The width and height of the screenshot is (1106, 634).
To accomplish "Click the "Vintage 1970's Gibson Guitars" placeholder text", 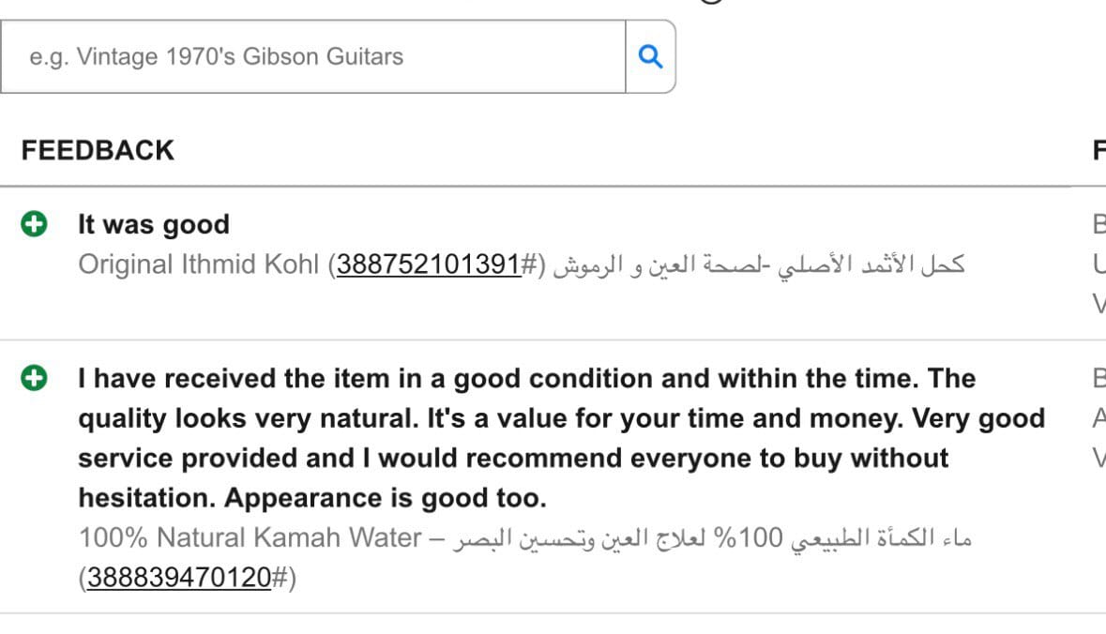I will [217, 56].
